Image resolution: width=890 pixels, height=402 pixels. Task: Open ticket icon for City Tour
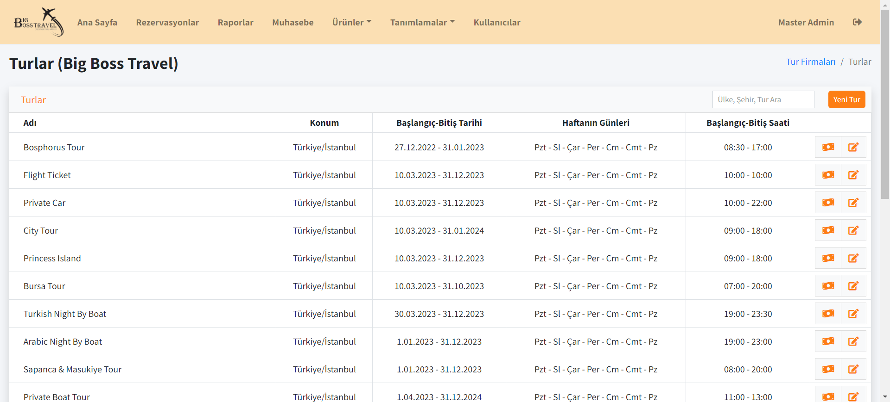click(x=828, y=230)
